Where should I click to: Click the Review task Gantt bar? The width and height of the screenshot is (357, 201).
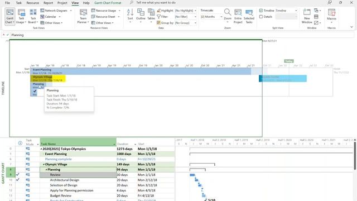(192, 175)
